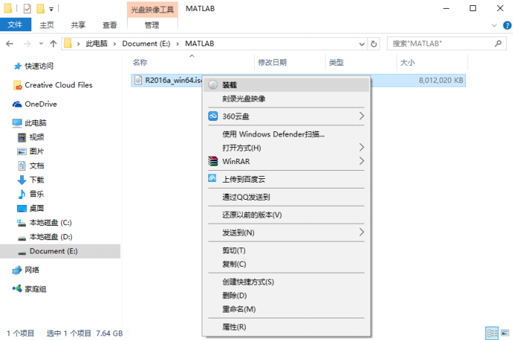
Task: Click the Mount (装载) disc icon
Action: pos(213,85)
